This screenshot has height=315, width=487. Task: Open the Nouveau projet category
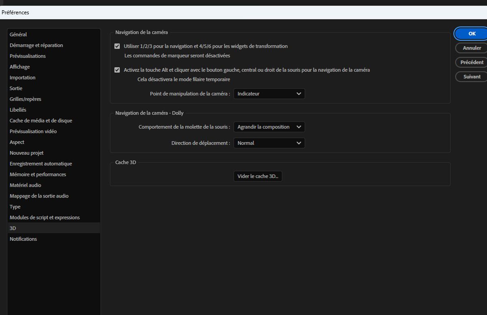click(x=54, y=153)
